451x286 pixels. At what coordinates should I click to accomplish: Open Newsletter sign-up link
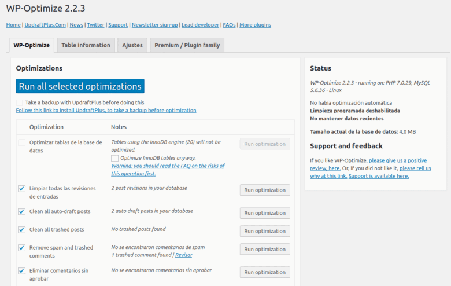point(155,25)
